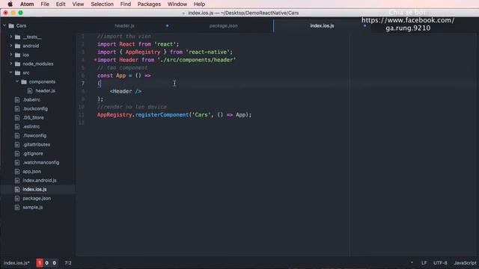479x269 pixels.
Task: Expand the node_modules folder
Action: coord(11,64)
